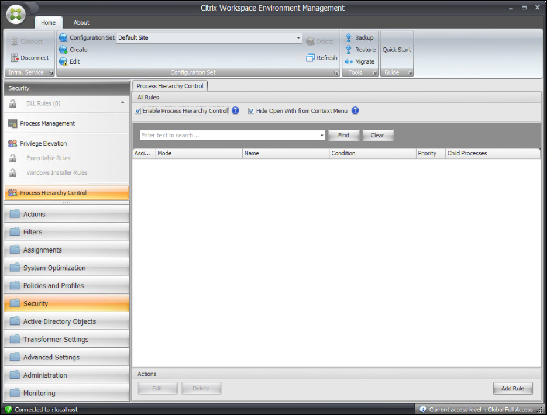Select Executable Rules item
Screen dimensions: 547x415
49,158
